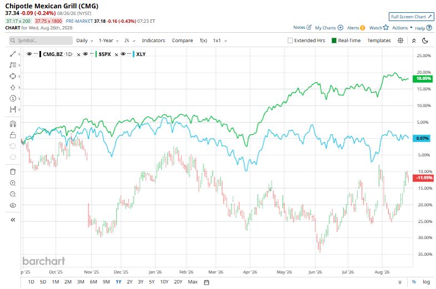Delete drawings with the trash icon
This screenshot has height=289, width=436.
tap(13, 171)
